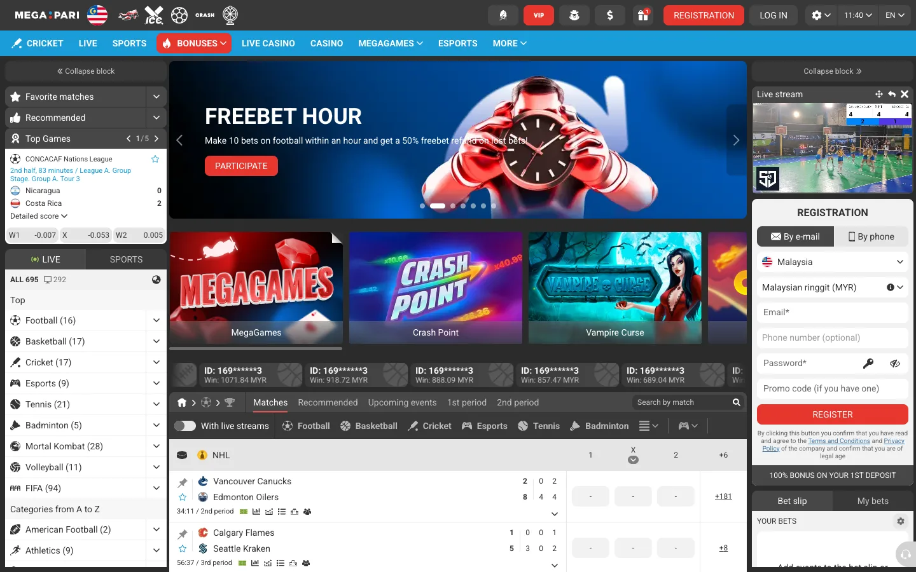
Task: Open the 11:40 time zone dropdown
Action: [x=857, y=15]
